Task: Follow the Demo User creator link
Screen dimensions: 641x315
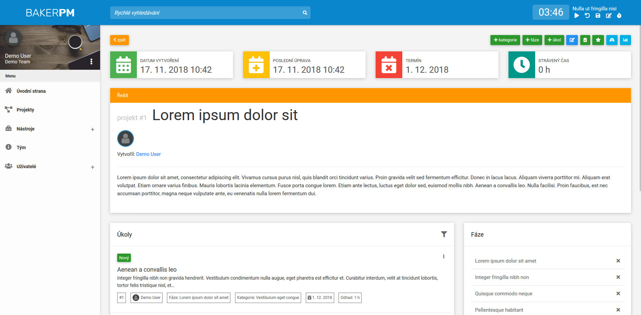Action: pyautogui.click(x=148, y=154)
